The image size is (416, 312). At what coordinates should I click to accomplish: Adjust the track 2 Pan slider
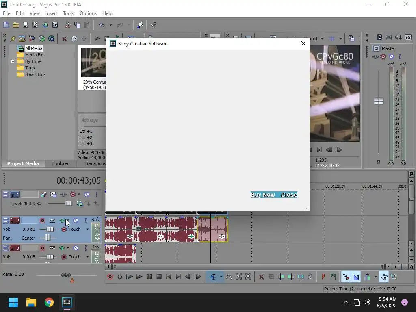[x=48, y=238]
